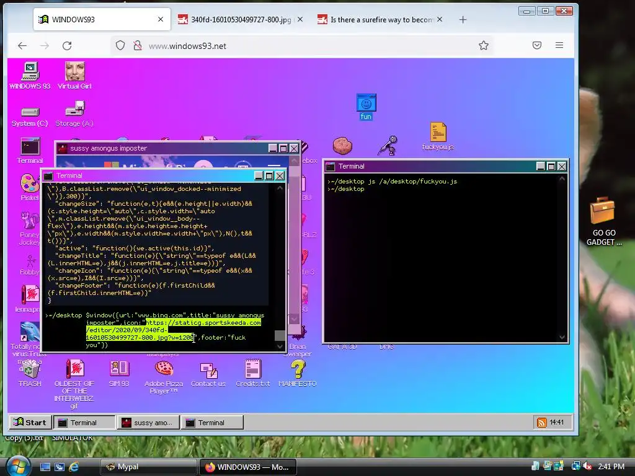Open the fun folder icon
635x476 pixels.
tap(366, 107)
